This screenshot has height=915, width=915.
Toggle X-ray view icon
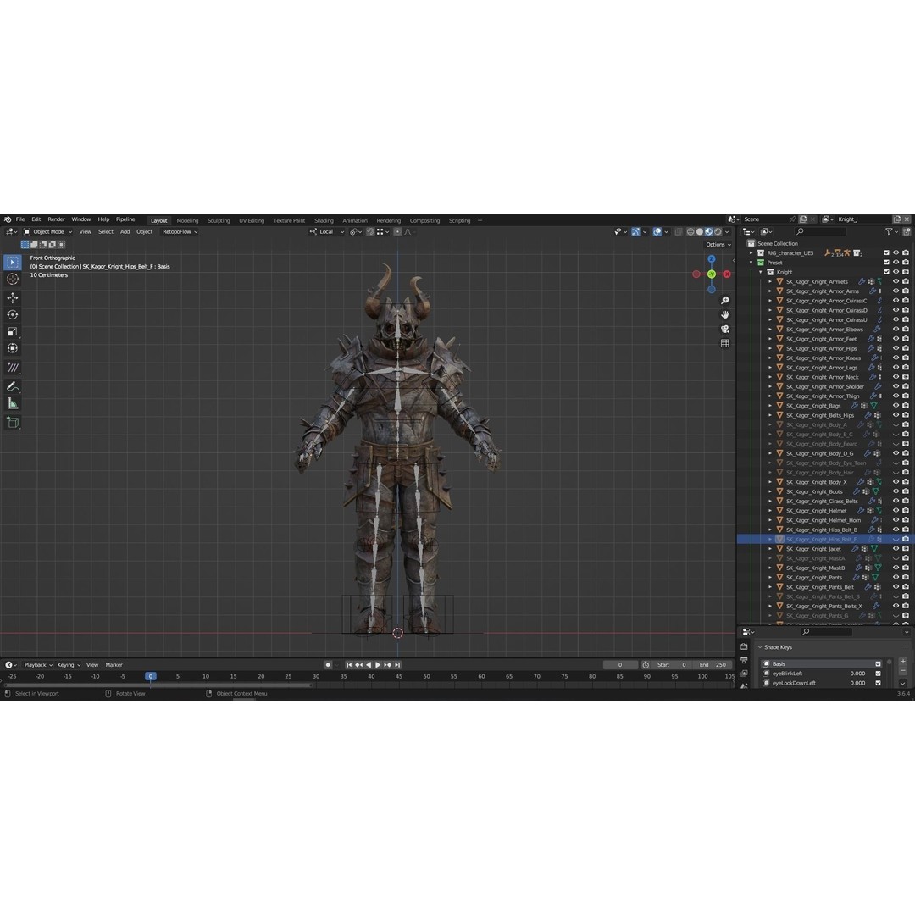coord(678,231)
